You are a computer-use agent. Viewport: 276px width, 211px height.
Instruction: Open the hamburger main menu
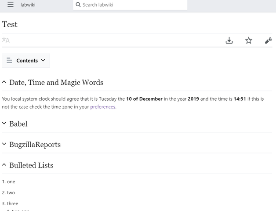coord(11,5)
